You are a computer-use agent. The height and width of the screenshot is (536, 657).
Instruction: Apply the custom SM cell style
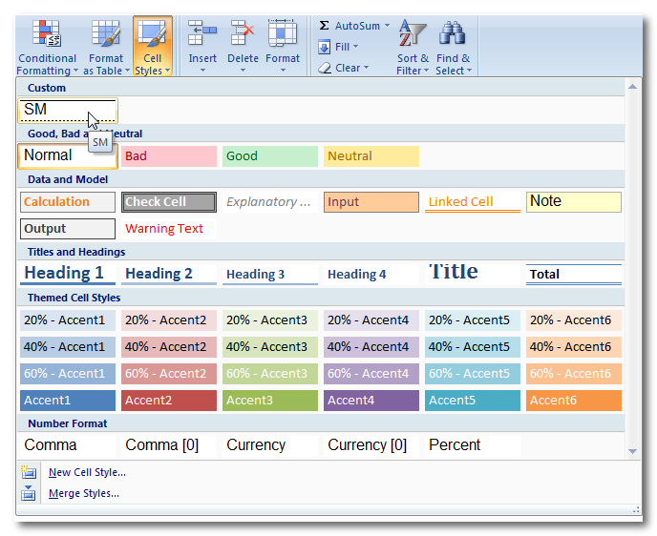coord(68,111)
